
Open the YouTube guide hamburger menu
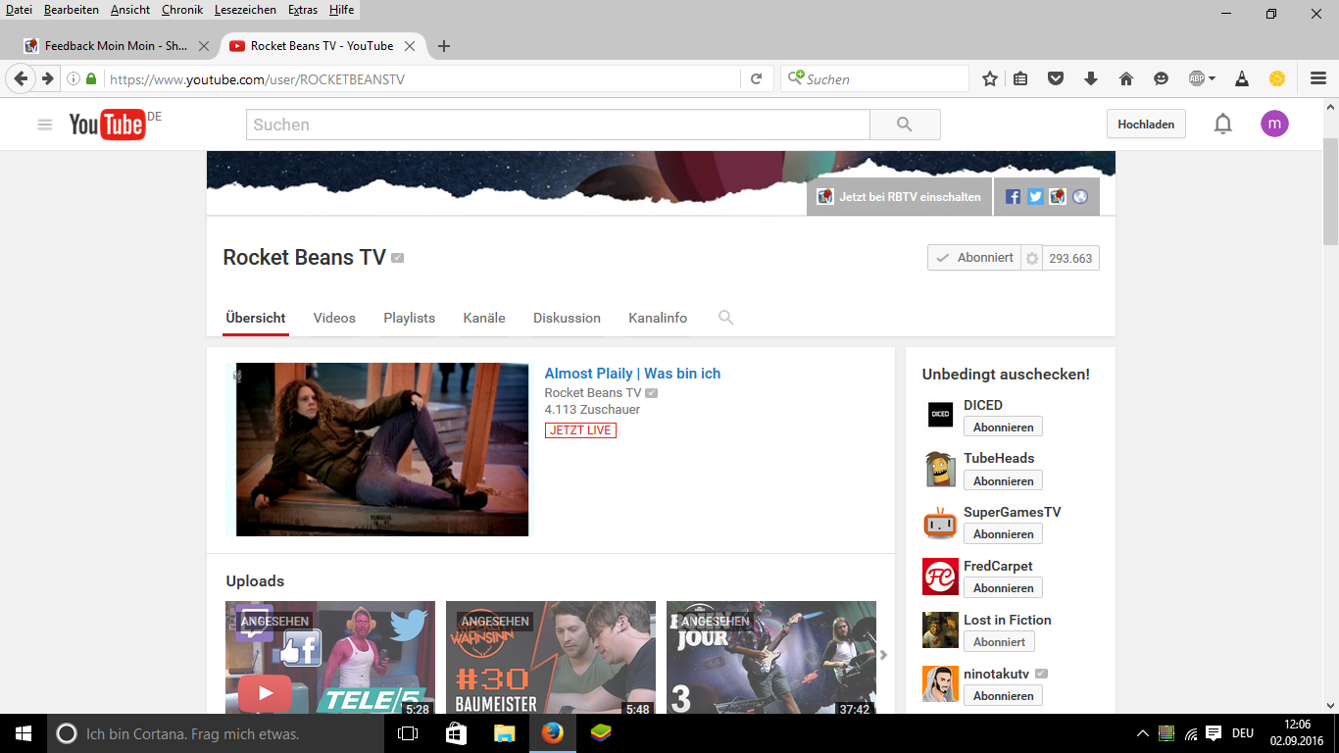pyautogui.click(x=44, y=125)
